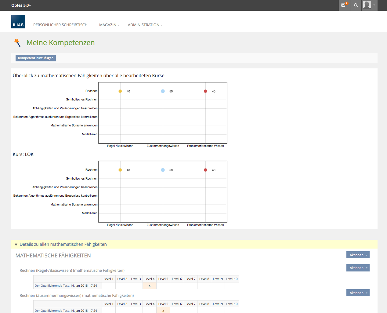387x313 pixels.
Task: Open Aktionen dropdown for Rechnen Zusammenhangswissen
Action: tap(358, 293)
